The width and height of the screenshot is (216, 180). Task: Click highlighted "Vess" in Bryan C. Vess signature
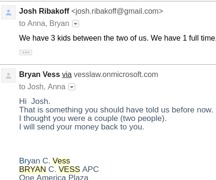pyautogui.click(x=61, y=161)
